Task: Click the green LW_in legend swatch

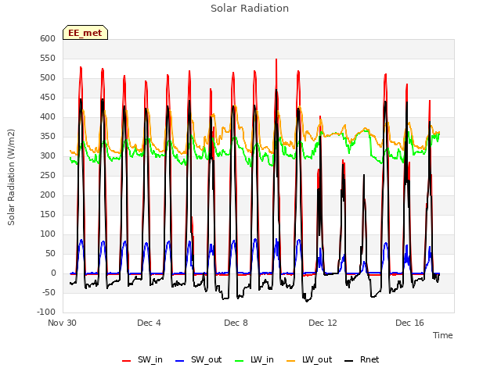Action: click(239, 361)
